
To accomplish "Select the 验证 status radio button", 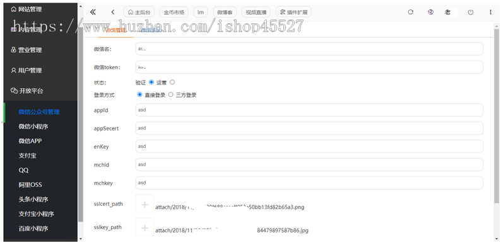I will tap(151, 82).
